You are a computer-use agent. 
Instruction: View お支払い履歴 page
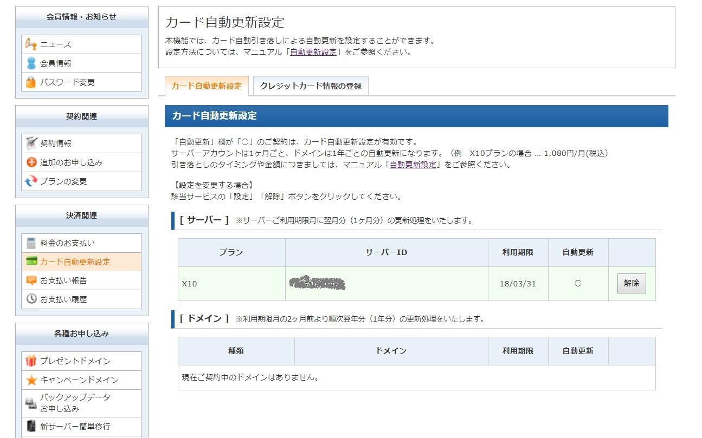point(81,299)
